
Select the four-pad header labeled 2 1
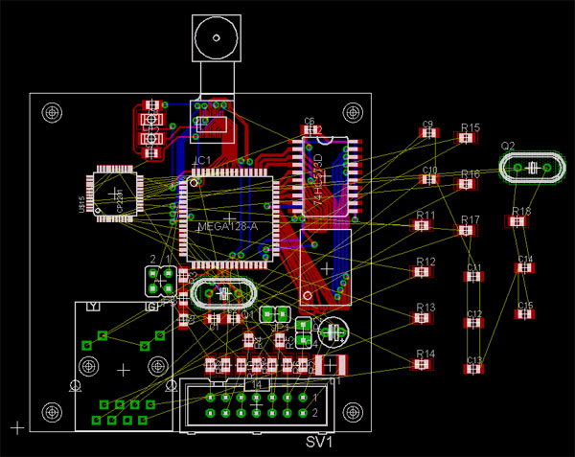[x=160, y=281]
